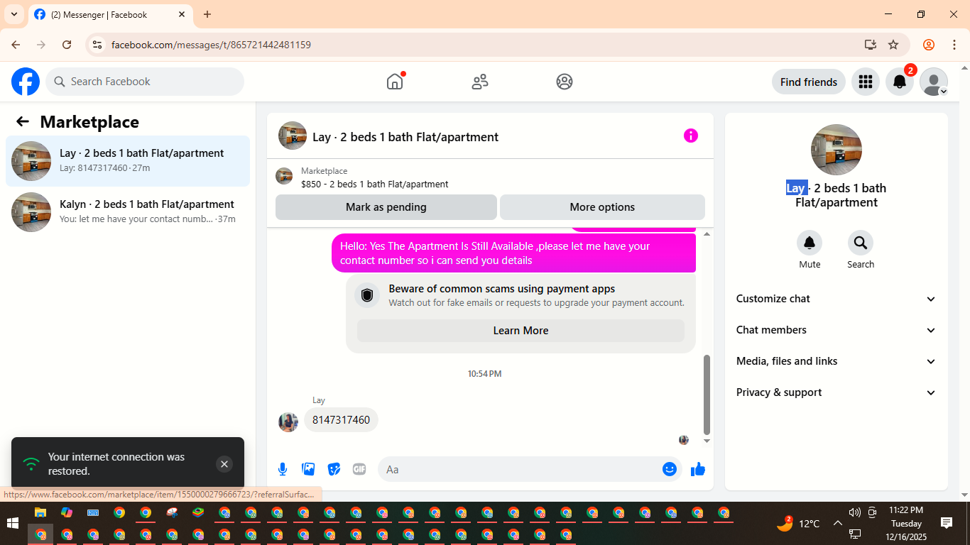Reload the page in Chrome
The width and height of the screenshot is (970, 545).
[67, 45]
